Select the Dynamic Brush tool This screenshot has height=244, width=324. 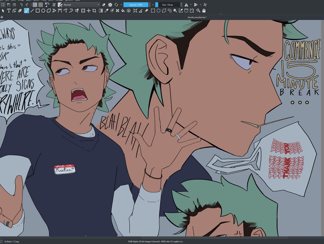(x=71, y=11)
